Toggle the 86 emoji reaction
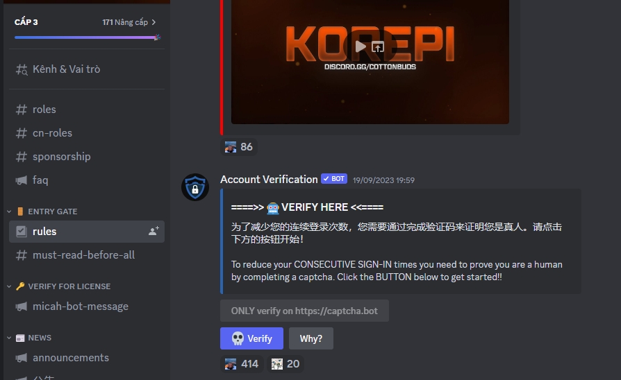This screenshot has height=380, width=621. 239,147
